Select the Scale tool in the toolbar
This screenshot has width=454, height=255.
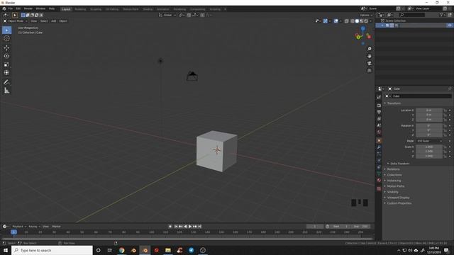(6, 64)
